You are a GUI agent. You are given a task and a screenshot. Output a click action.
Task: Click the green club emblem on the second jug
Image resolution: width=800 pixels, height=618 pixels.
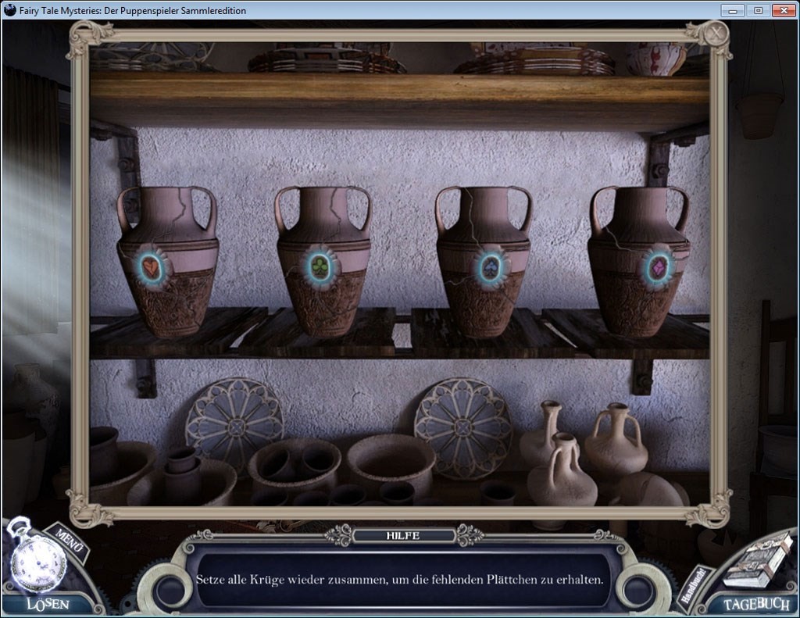click(320, 267)
